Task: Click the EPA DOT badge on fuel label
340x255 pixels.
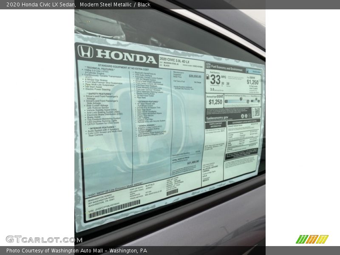Action: (208, 65)
